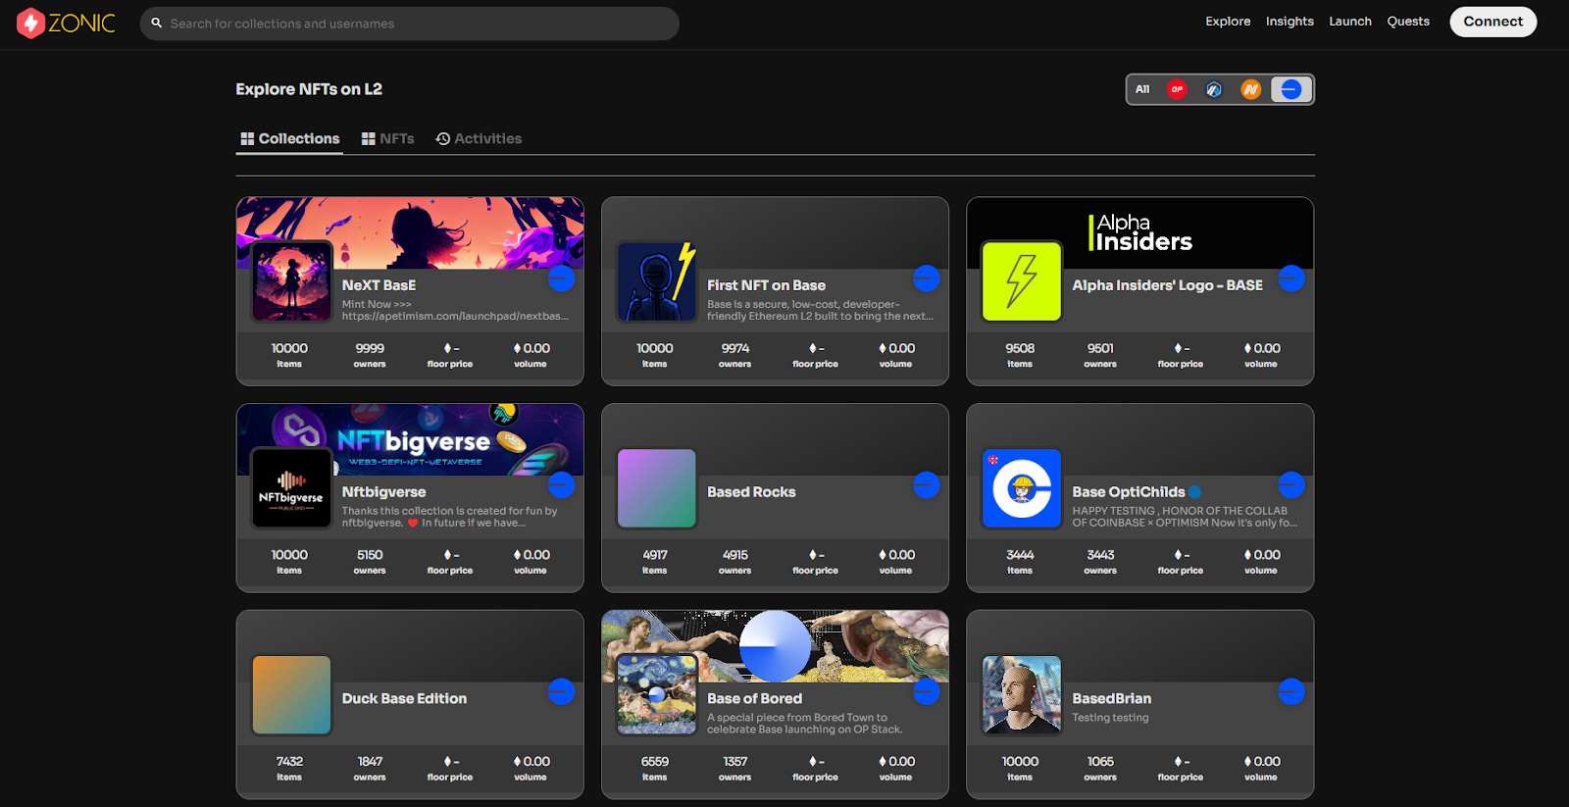
Task: Click the search magnifier icon
Action: pyautogui.click(x=156, y=23)
